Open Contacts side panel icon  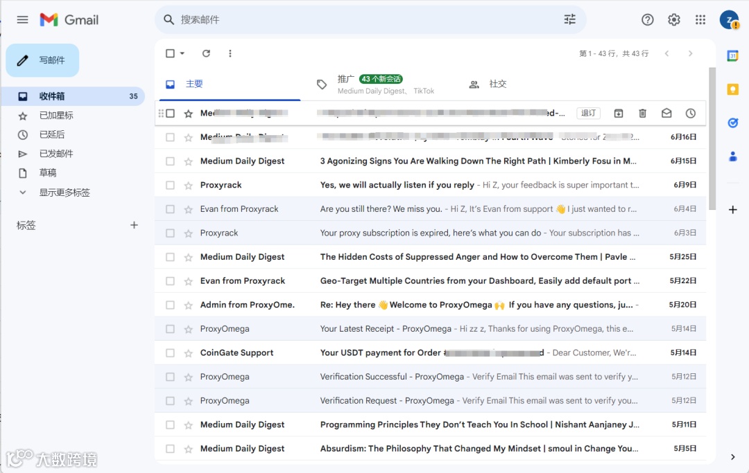point(733,157)
